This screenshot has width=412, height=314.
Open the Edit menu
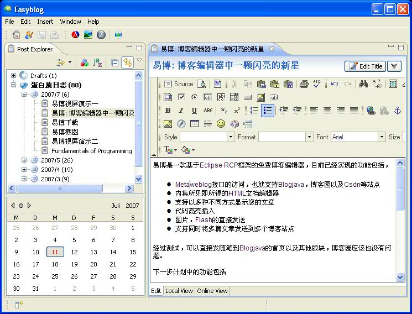[x=25, y=22]
